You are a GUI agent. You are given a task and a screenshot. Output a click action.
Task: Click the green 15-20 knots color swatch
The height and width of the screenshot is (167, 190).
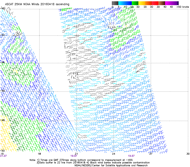(135, 3)
